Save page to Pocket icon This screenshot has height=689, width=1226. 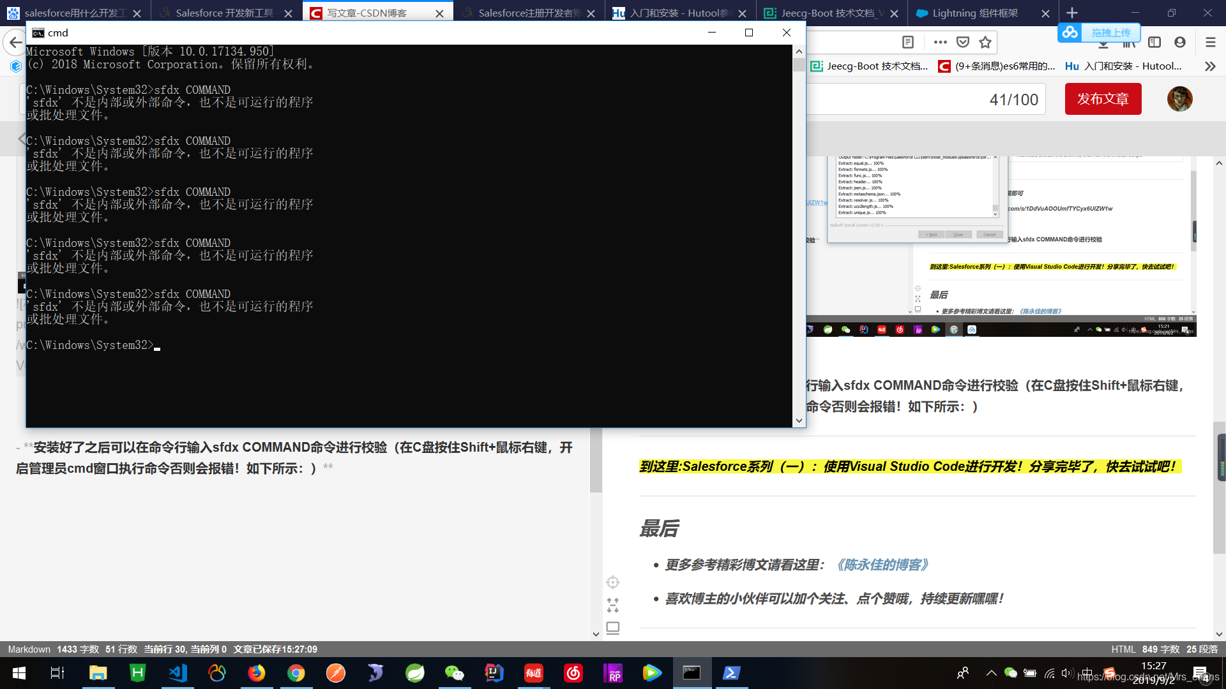[x=963, y=42]
